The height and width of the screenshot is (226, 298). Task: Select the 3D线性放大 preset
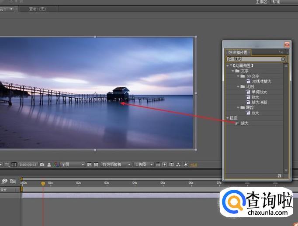[261, 81]
